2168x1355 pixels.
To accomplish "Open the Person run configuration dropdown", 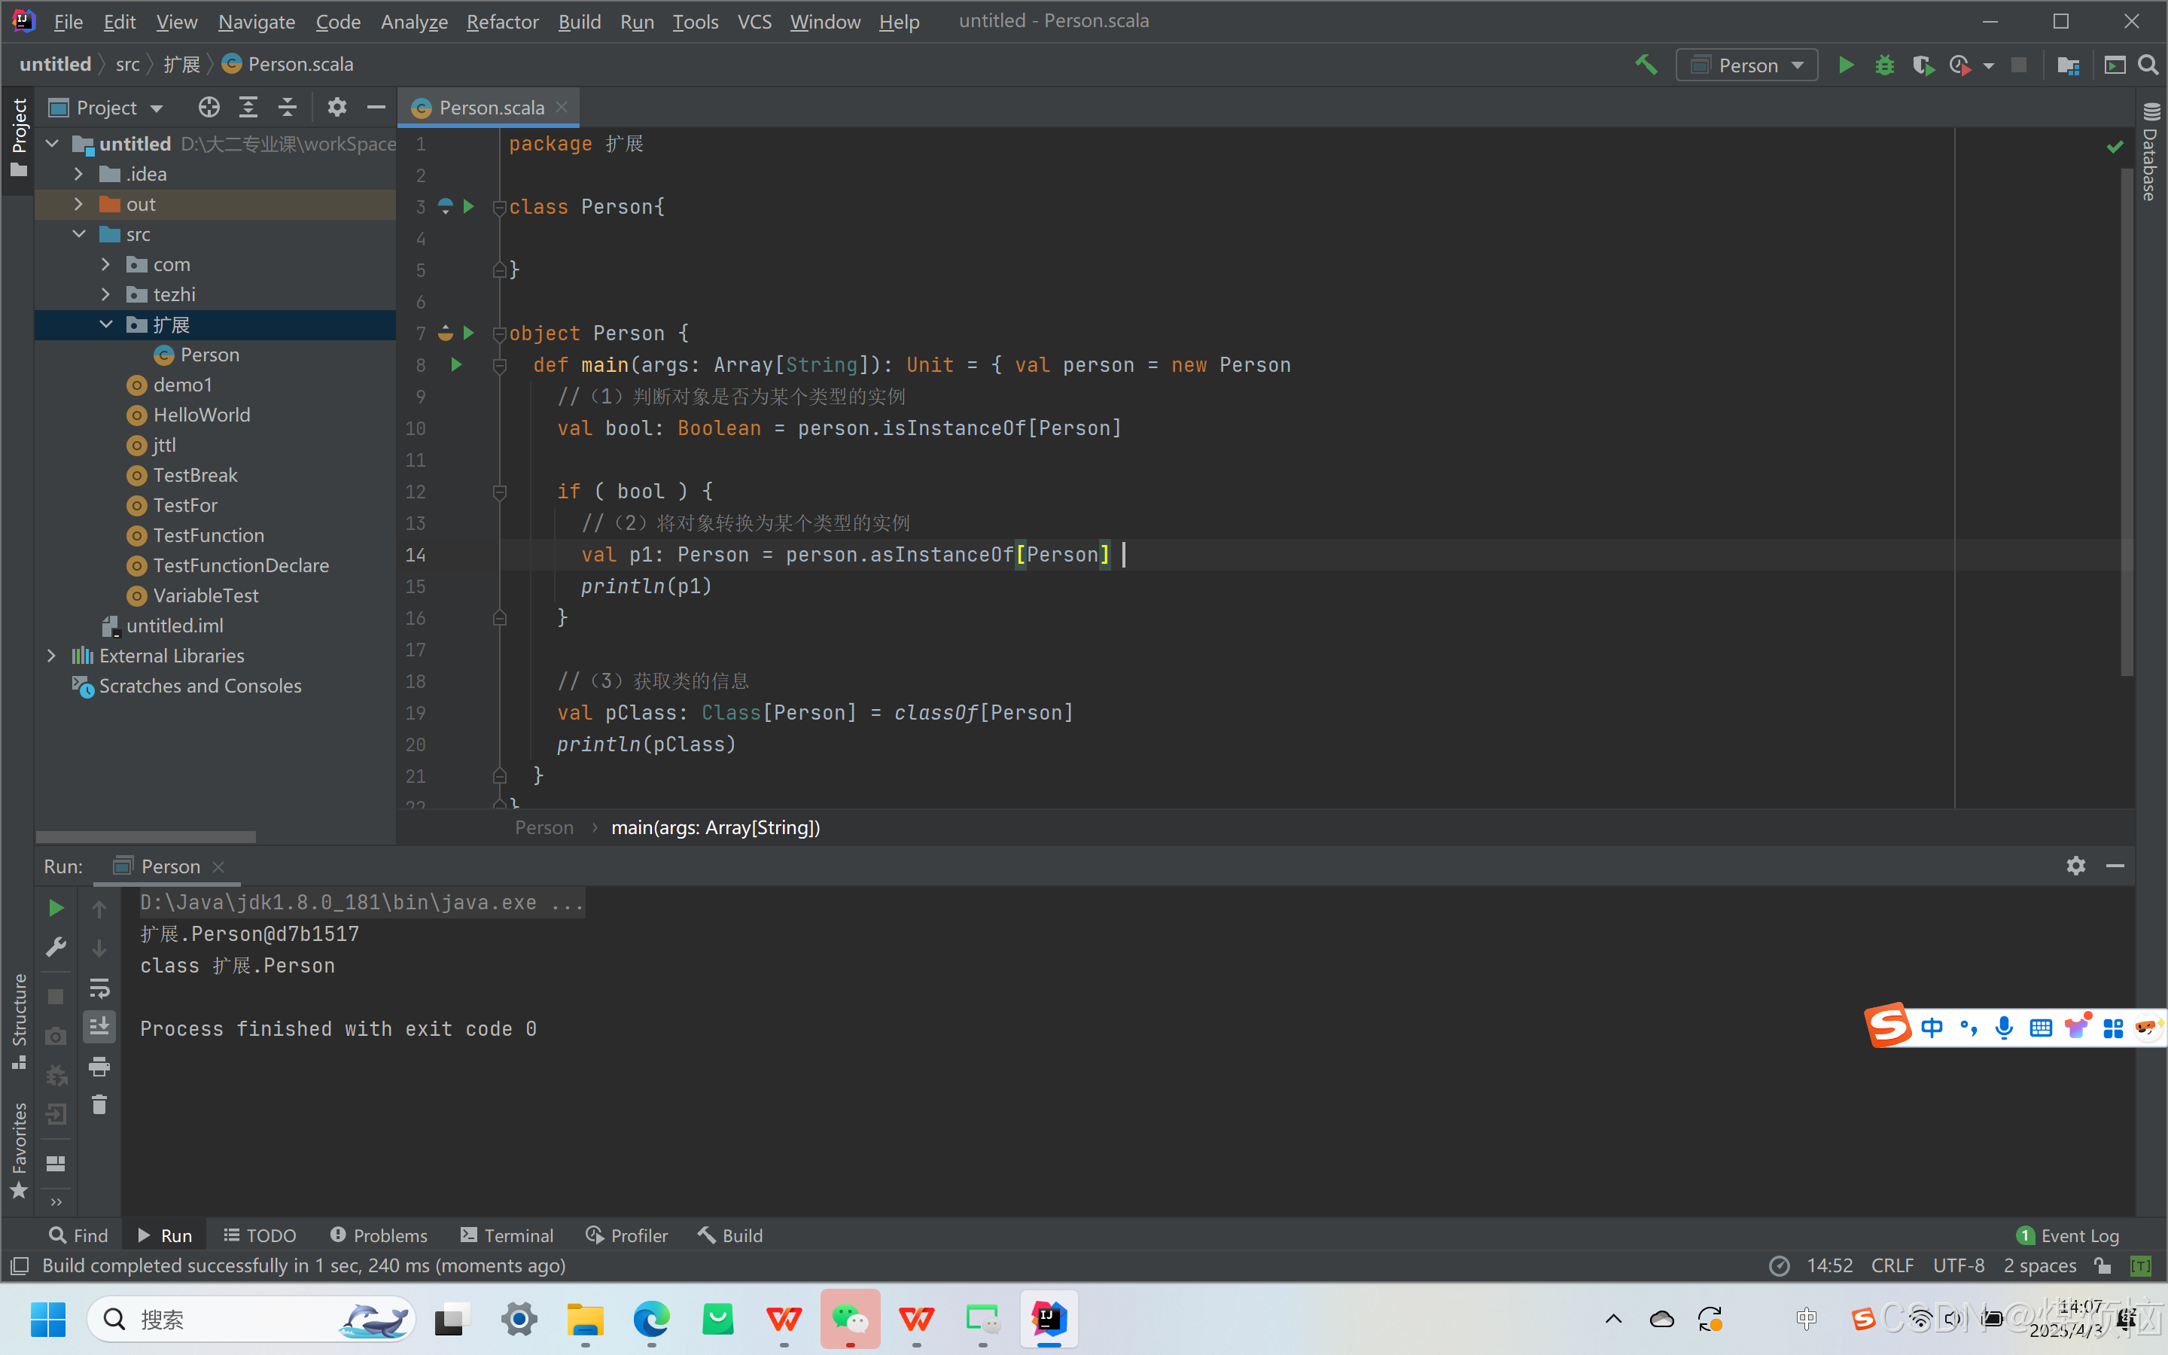I will click(1747, 65).
